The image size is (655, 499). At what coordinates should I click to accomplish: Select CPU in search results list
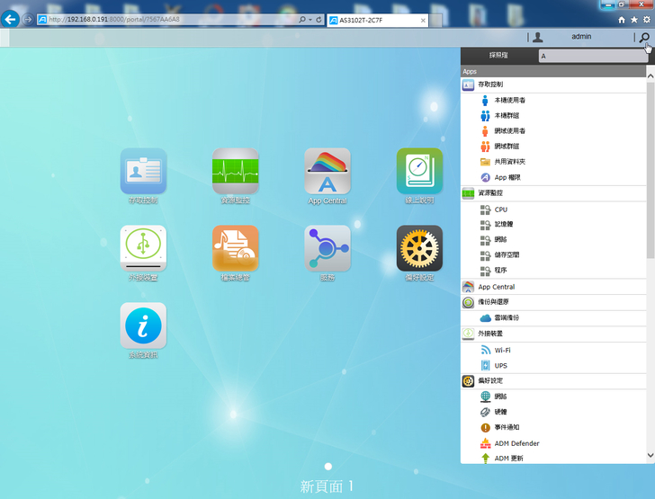(501, 209)
